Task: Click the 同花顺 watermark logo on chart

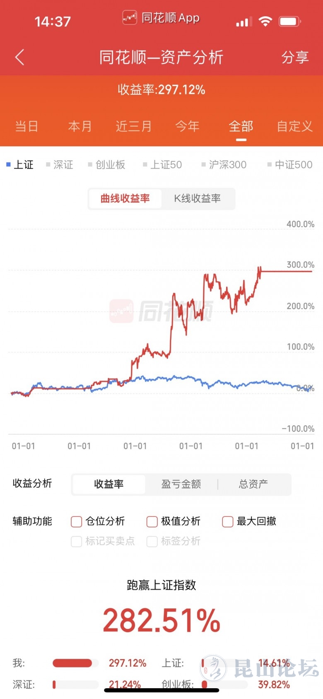Action: (x=121, y=311)
